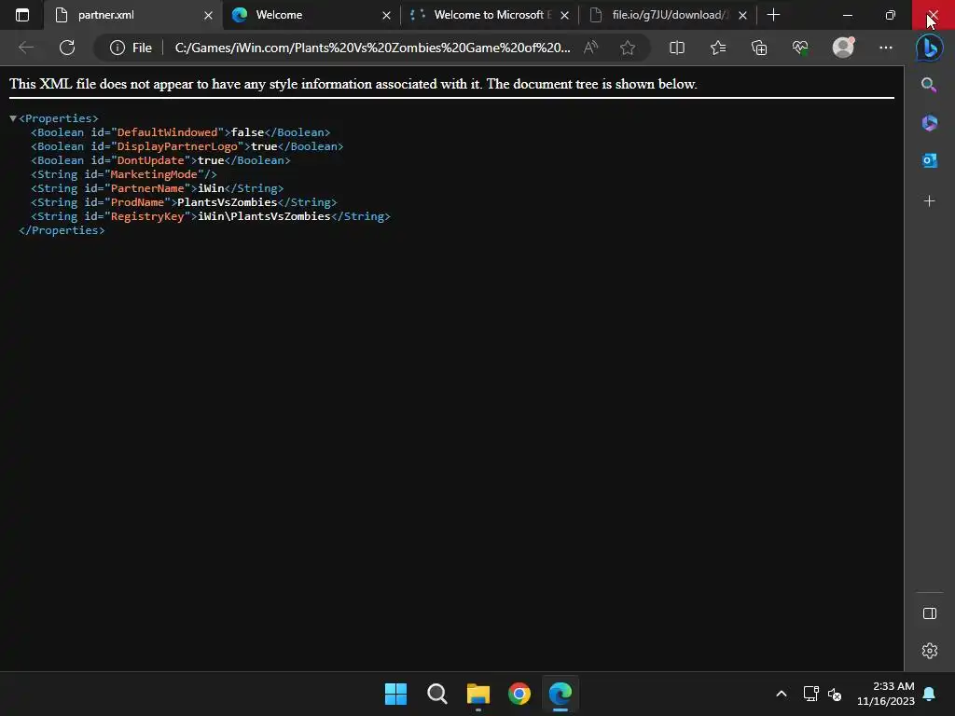Open the notification bell
The width and height of the screenshot is (955, 716).
pos(930,694)
